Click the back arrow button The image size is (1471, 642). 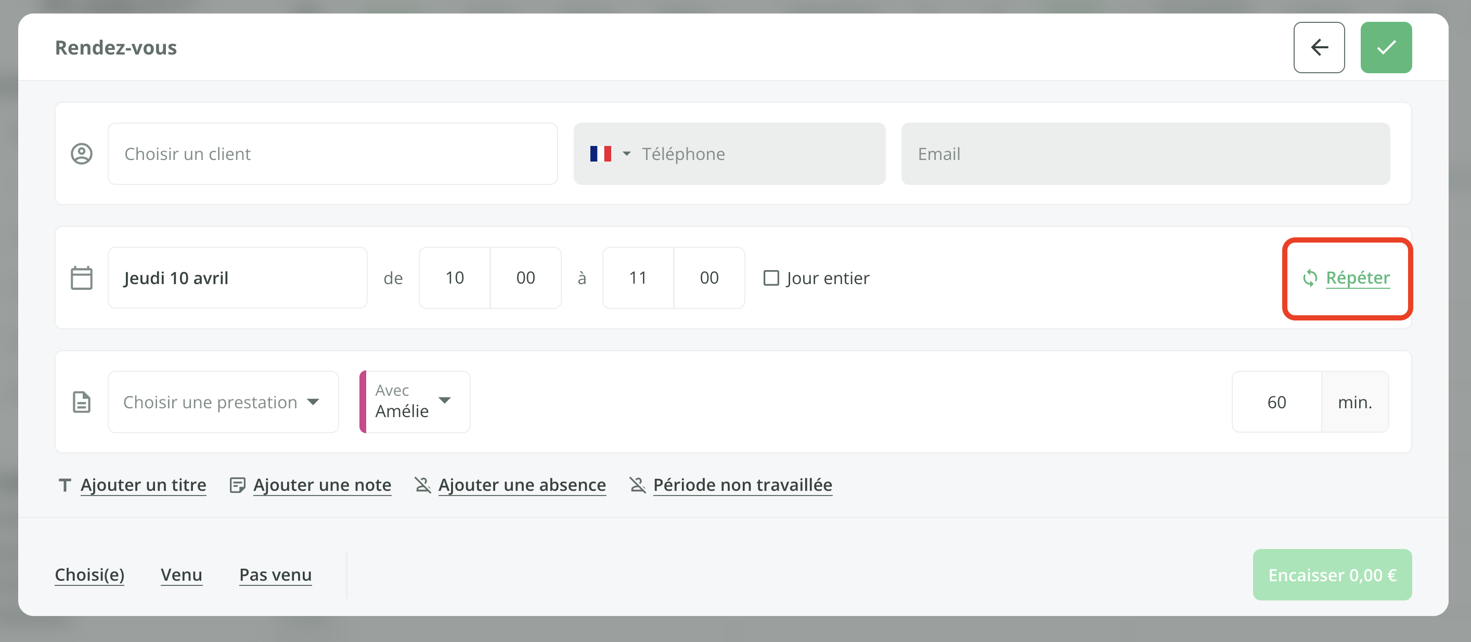click(1319, 47)
